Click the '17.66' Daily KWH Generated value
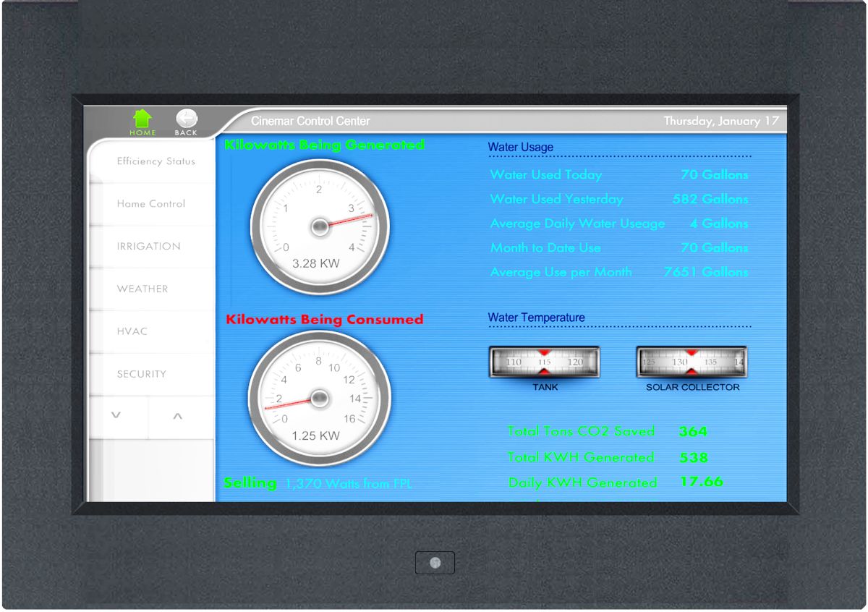The width and height of the screenshot is (868, 612). coord(702,482)
